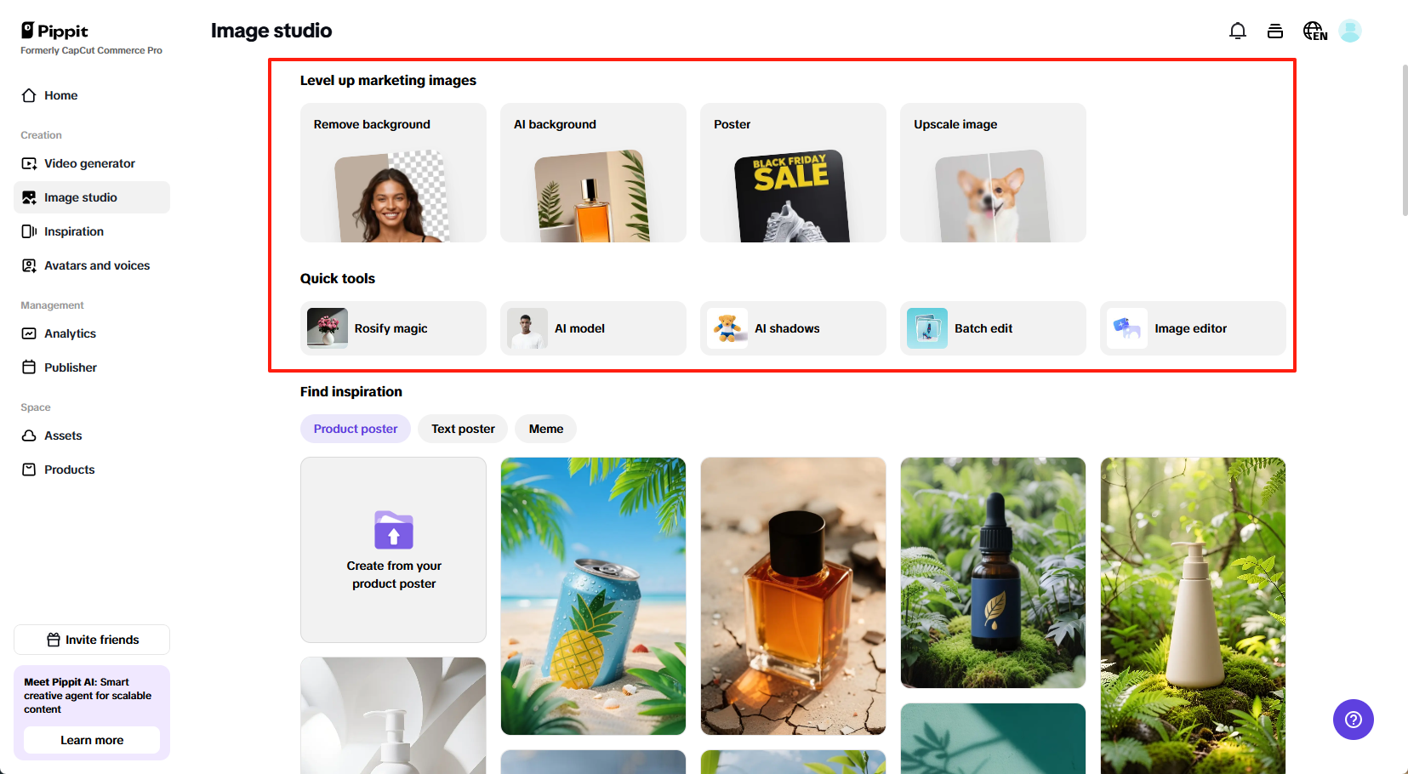Click Create from your product poster card
Image resolution: width=1408 pixels, height=774 pixels.
(x=393, y=550)
